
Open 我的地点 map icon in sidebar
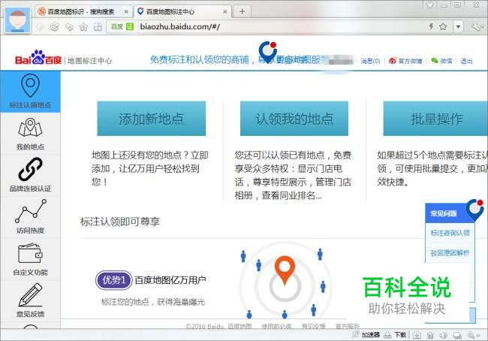coord(30,128)
